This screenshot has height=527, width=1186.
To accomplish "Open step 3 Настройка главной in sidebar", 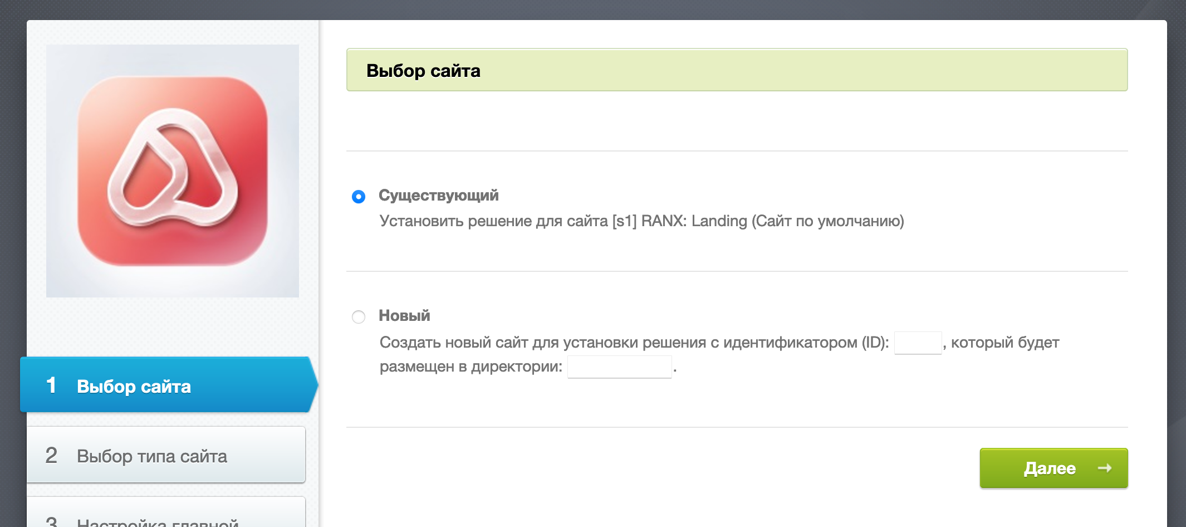I will [x=166, y=513].
